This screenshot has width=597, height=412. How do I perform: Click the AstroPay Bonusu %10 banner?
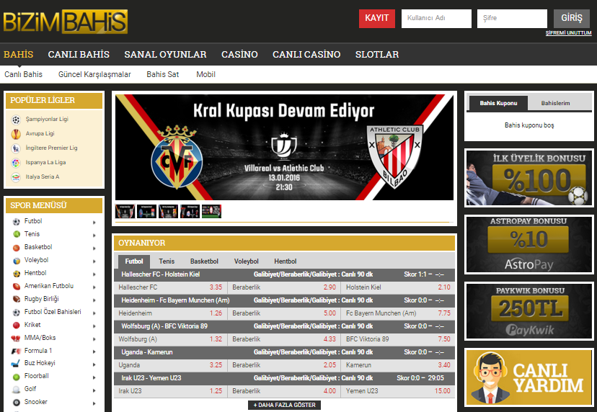coord(529,244)
